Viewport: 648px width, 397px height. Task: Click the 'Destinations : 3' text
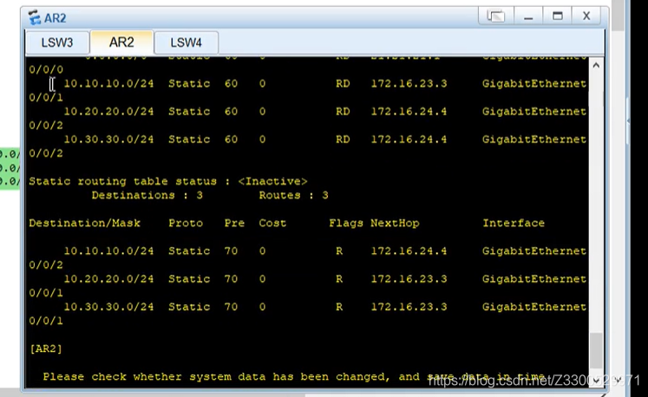click(147, 195)
